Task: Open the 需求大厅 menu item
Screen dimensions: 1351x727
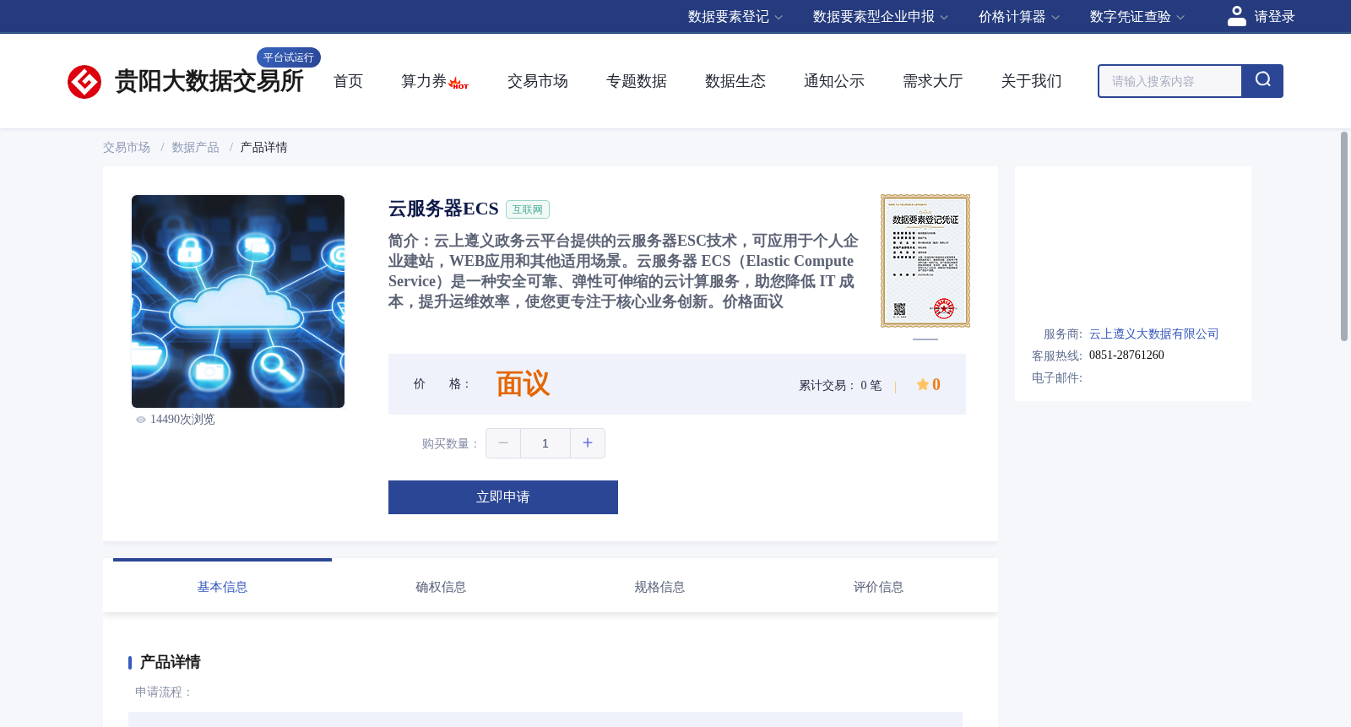Action: (933, 81)
